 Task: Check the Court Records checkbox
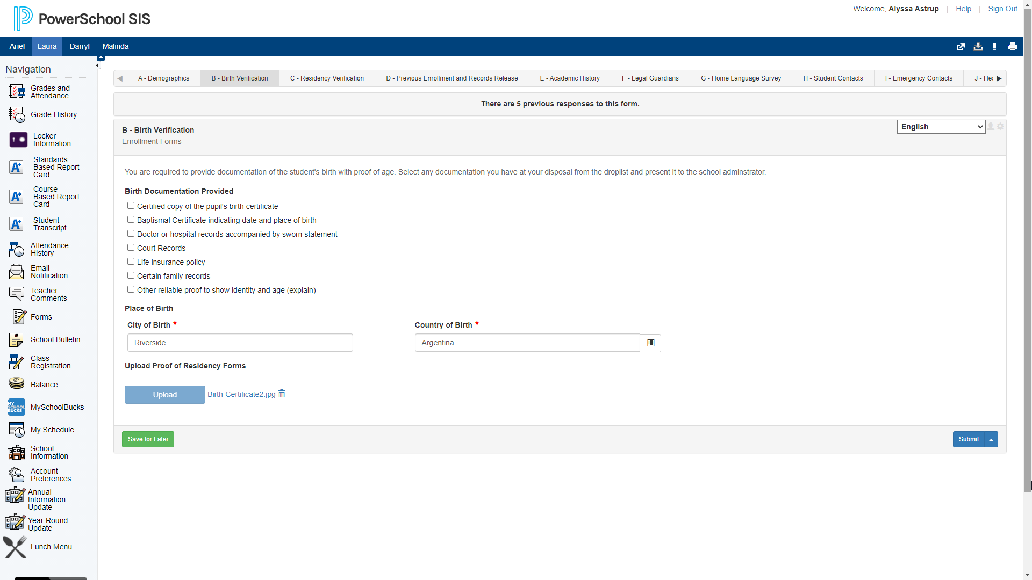[x=131, y=247]
